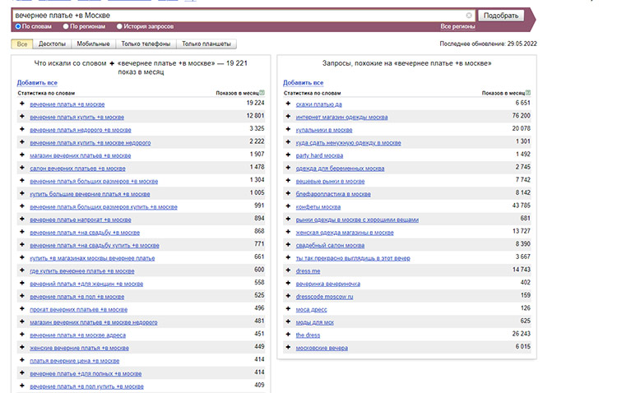617x393 pixels.
Task: Open link 'вечерние платья +в пол +в москве'
Action: pyautogui.click(x=77, y=297)
